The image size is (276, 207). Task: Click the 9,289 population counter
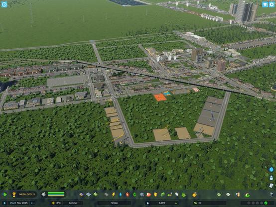point(162,203)
